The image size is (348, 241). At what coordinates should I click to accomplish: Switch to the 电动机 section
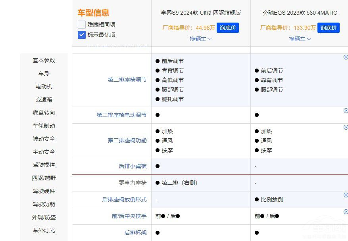pos(44,86)
